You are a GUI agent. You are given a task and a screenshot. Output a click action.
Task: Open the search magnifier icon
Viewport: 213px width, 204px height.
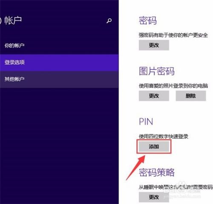pos(109,21)
